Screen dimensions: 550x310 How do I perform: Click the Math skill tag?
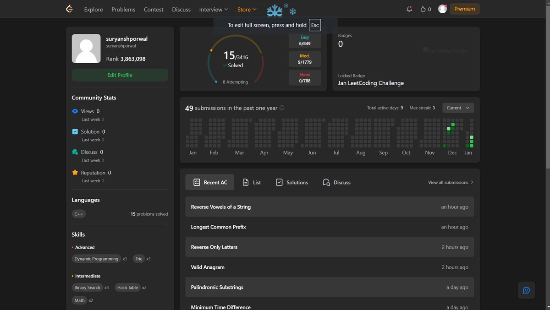80,300
